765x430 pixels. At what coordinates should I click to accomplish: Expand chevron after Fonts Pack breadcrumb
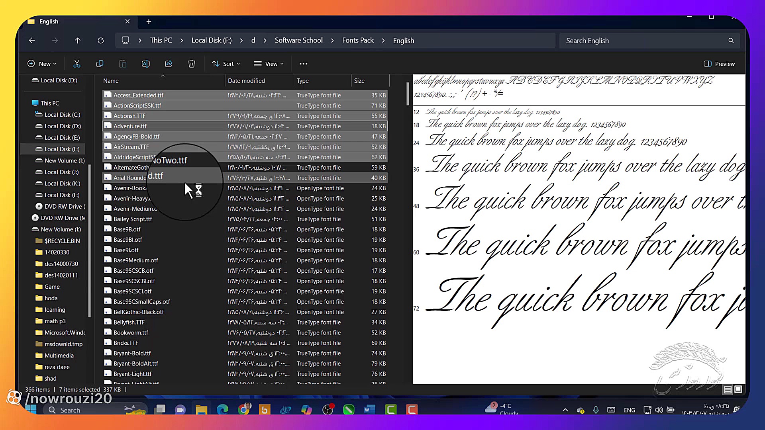click(383, 41)
